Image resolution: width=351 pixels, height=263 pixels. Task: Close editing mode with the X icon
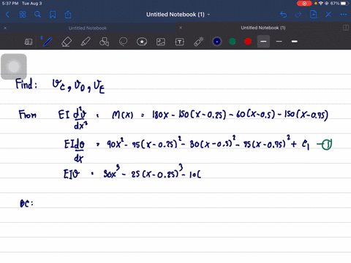(328, 15)
